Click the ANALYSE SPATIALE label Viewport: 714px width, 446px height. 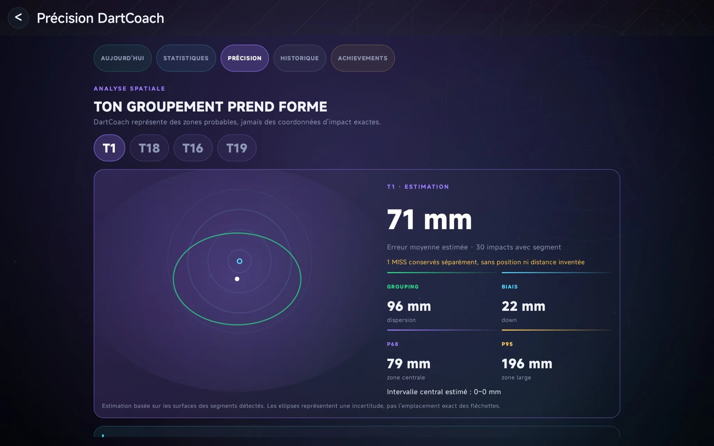129,89
